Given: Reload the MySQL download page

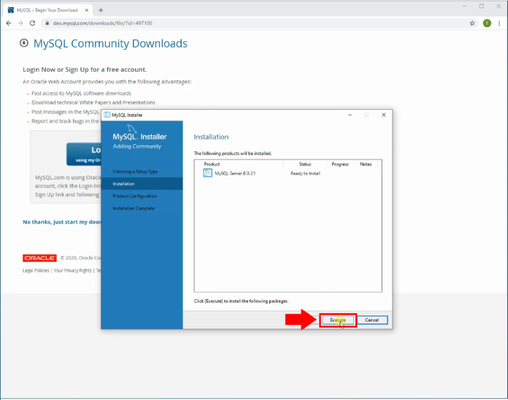Looking at the screenshot, I should 32,23.
